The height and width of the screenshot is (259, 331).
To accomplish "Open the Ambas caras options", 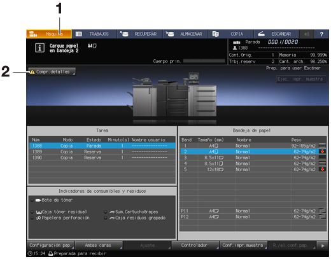I will pos(99,246).
